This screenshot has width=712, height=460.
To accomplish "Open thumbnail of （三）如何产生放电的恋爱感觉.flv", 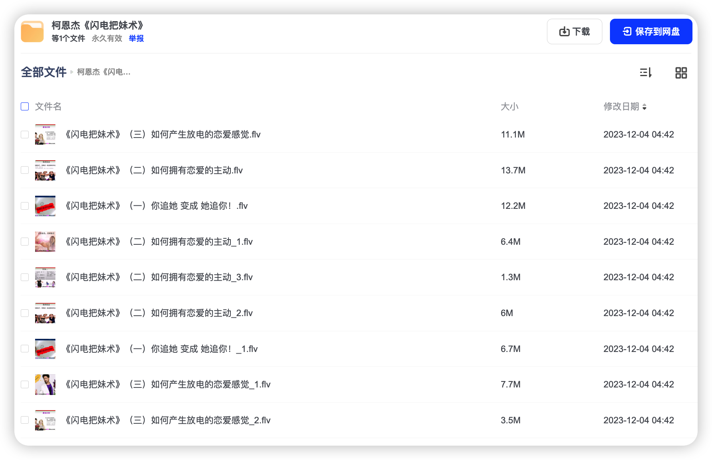I will pos(45,134).
